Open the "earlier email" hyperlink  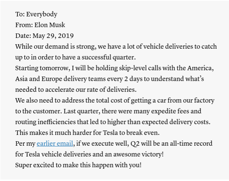click(54, 143)
